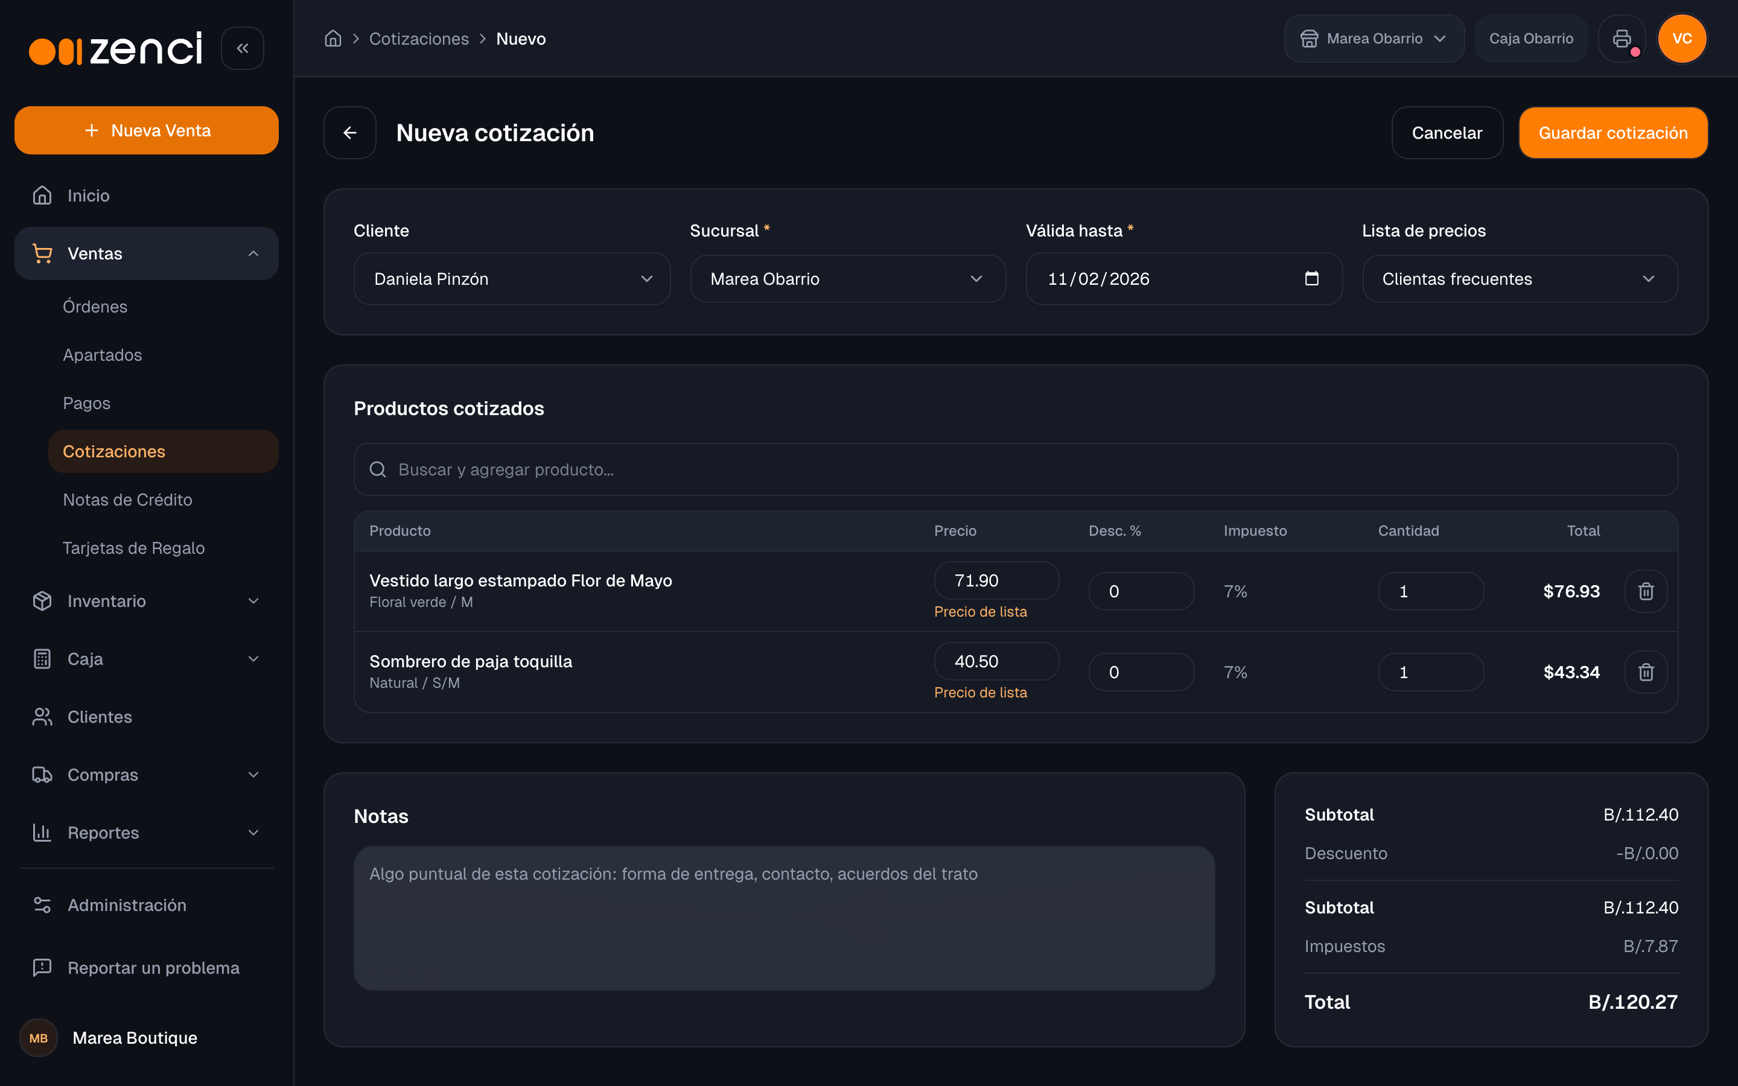The height and width of the screenshot is (1086, 1738).
Task: Open the Sucursal dropdown
Action: [x=847, y=279]
